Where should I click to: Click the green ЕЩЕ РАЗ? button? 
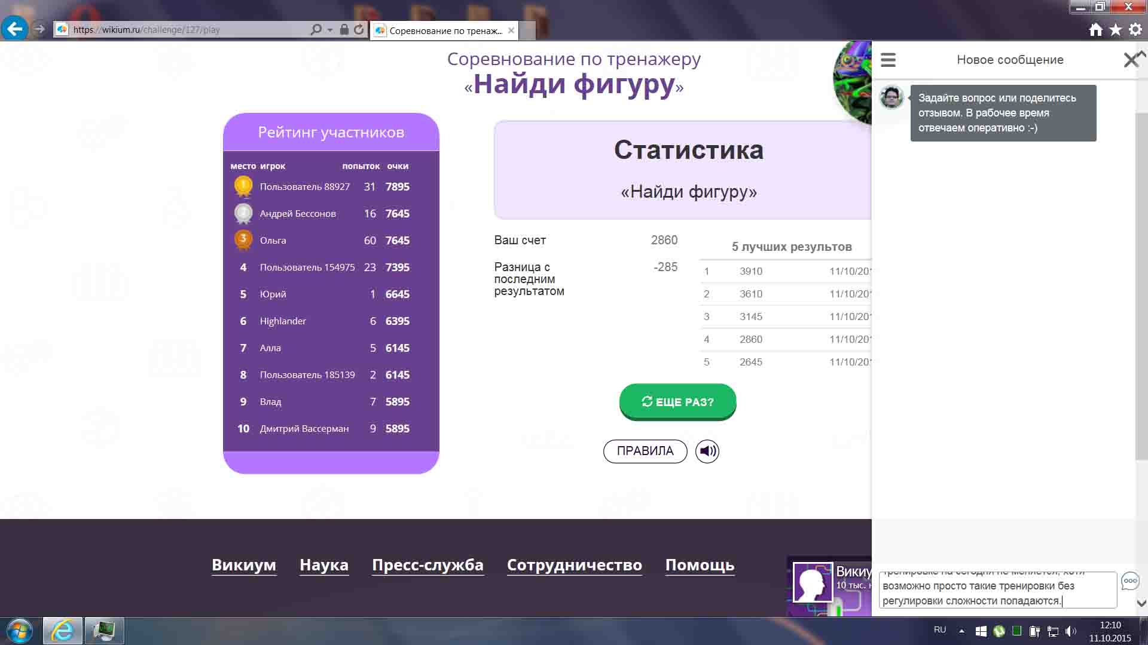point(677,402)
